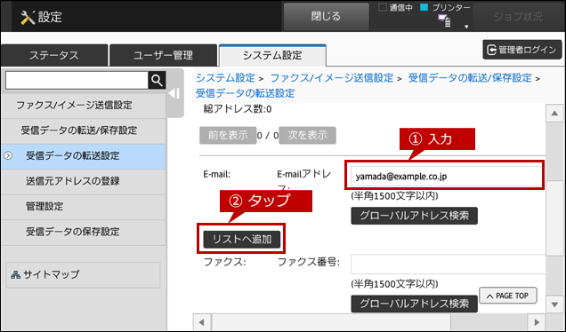Click the horizontal scrollbar left arrow
566x332 pixels.
coord(202,322)
